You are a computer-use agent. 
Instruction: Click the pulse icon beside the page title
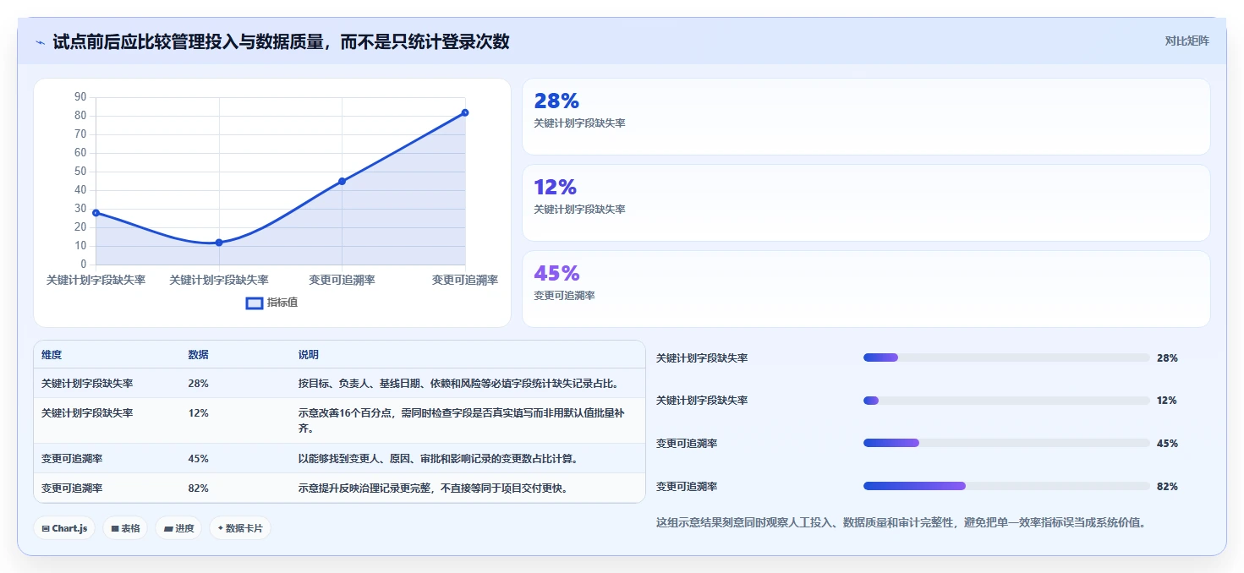[41, 42]
